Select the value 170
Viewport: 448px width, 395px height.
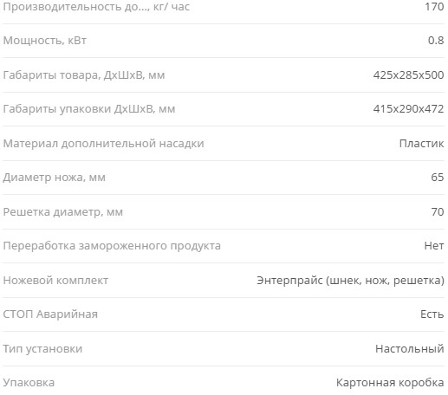[x=434, y=7]
